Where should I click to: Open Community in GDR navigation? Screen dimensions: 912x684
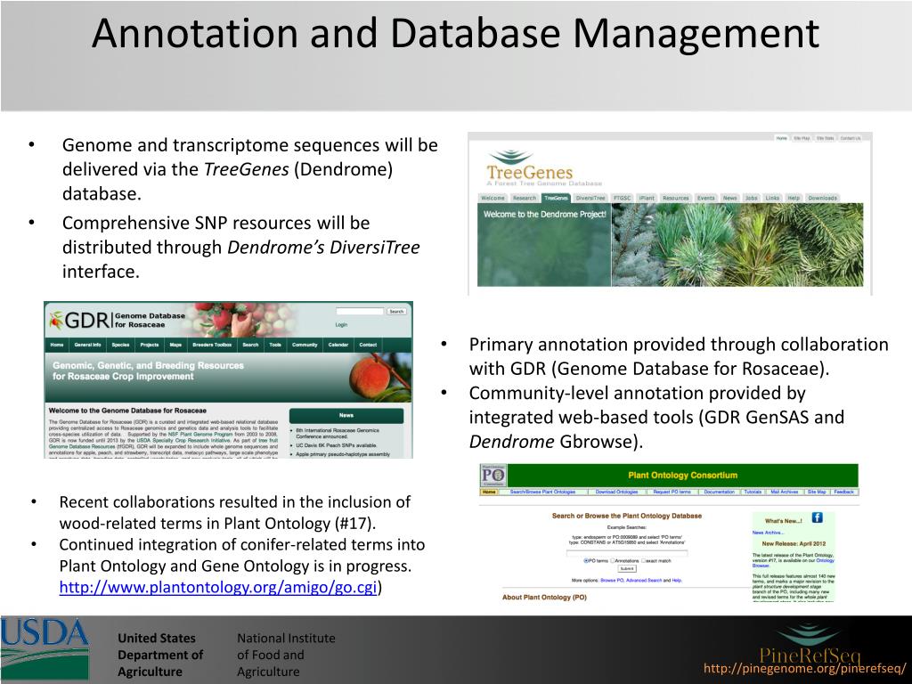pyautogui.click(x=305, y=345)
